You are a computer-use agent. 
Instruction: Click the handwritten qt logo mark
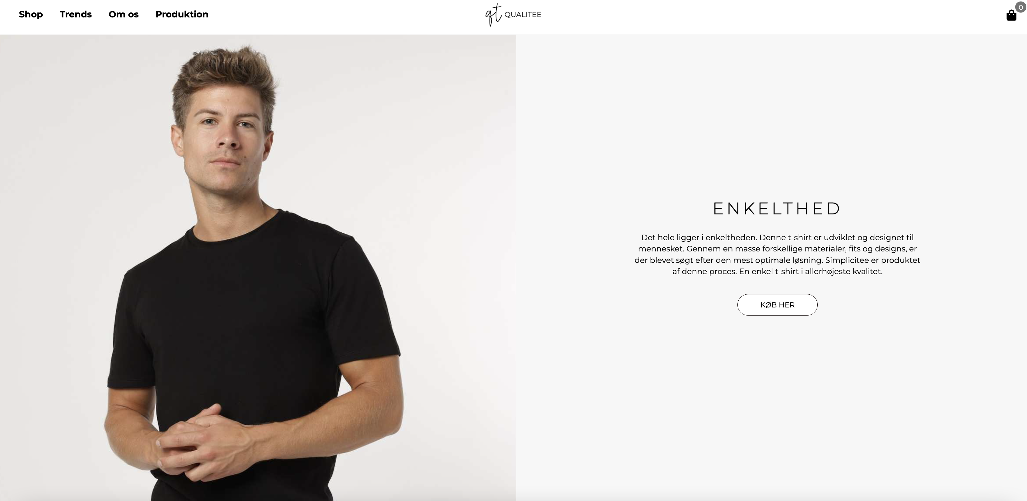(x=494, y=15)
